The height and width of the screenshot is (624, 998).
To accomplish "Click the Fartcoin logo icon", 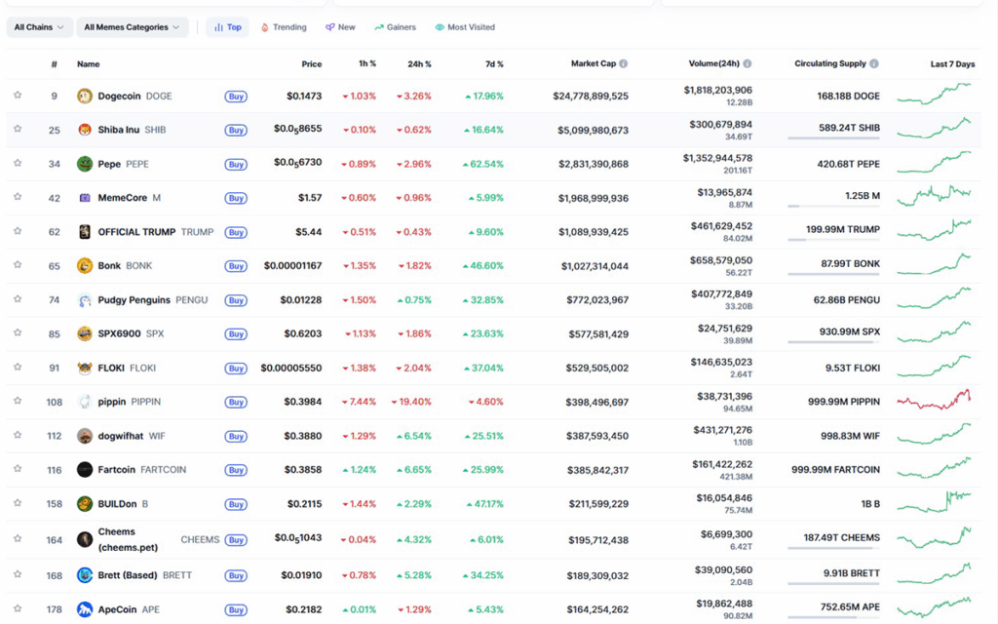I will (x=85, y=470).
